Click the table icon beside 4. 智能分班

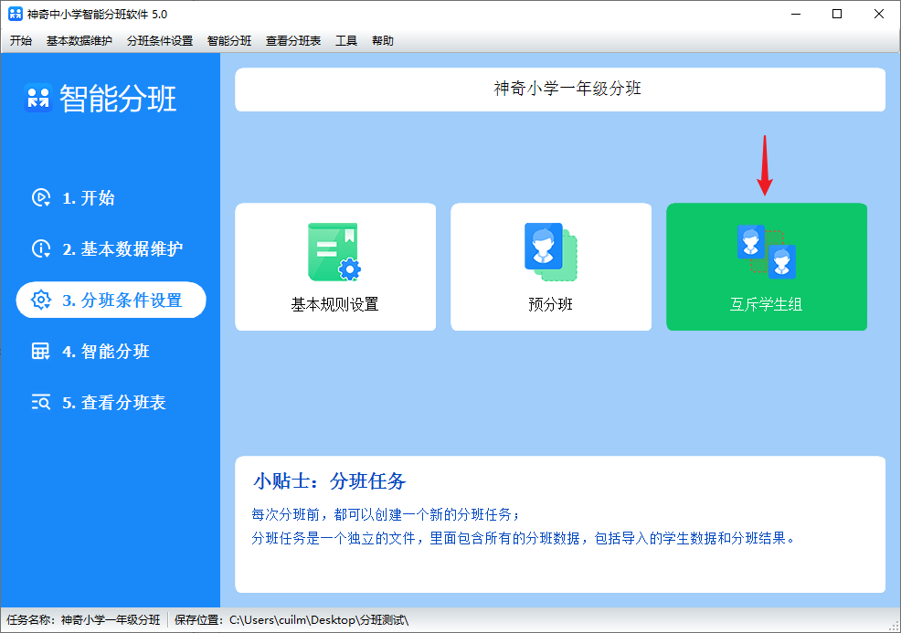click(x=41, y=352)
